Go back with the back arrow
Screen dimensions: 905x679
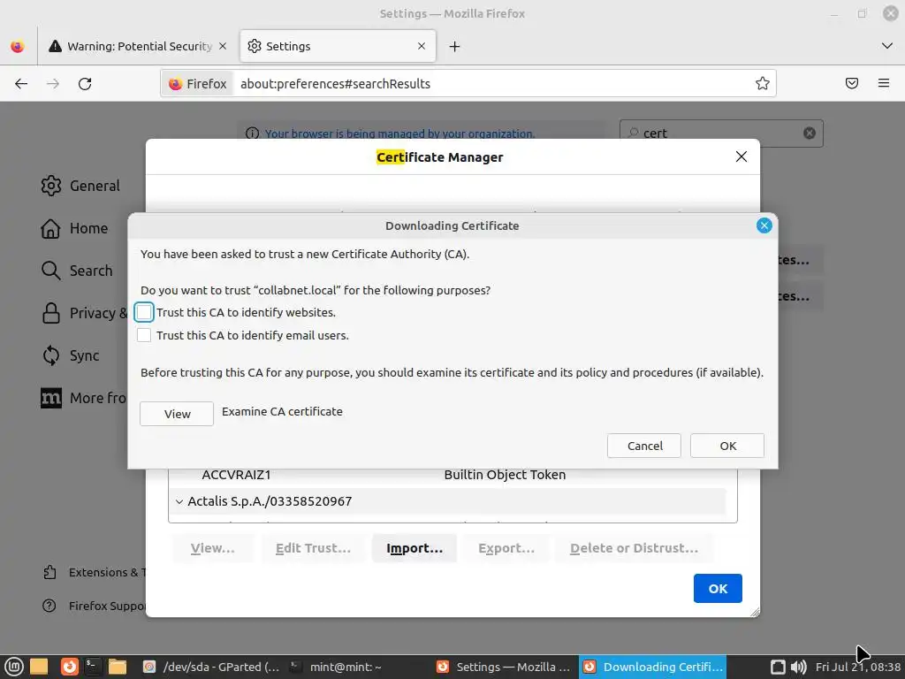point(21,84)
